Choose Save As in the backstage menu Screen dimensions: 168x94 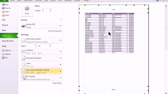(x=6, y=8)
